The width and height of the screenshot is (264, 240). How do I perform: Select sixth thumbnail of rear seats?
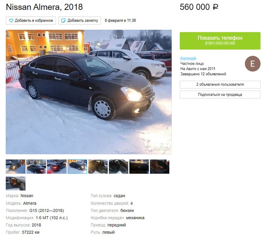118,167
